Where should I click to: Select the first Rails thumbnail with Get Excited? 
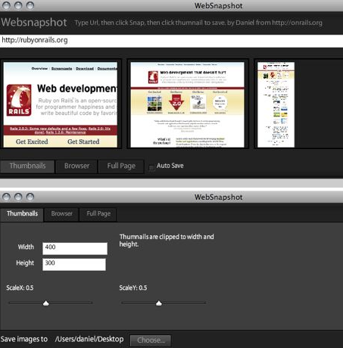[61, 104]
